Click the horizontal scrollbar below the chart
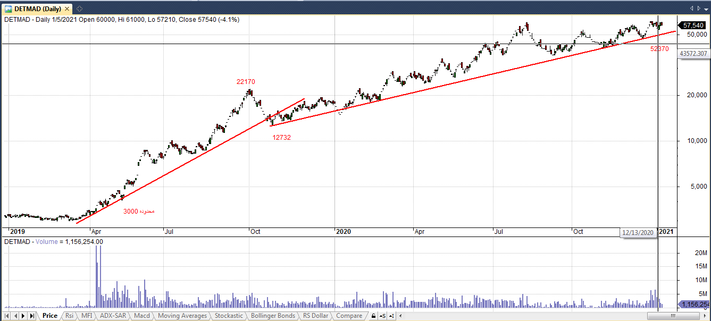Image resolution: width=711 pixels, height=321 pixels. coord(532,316)
